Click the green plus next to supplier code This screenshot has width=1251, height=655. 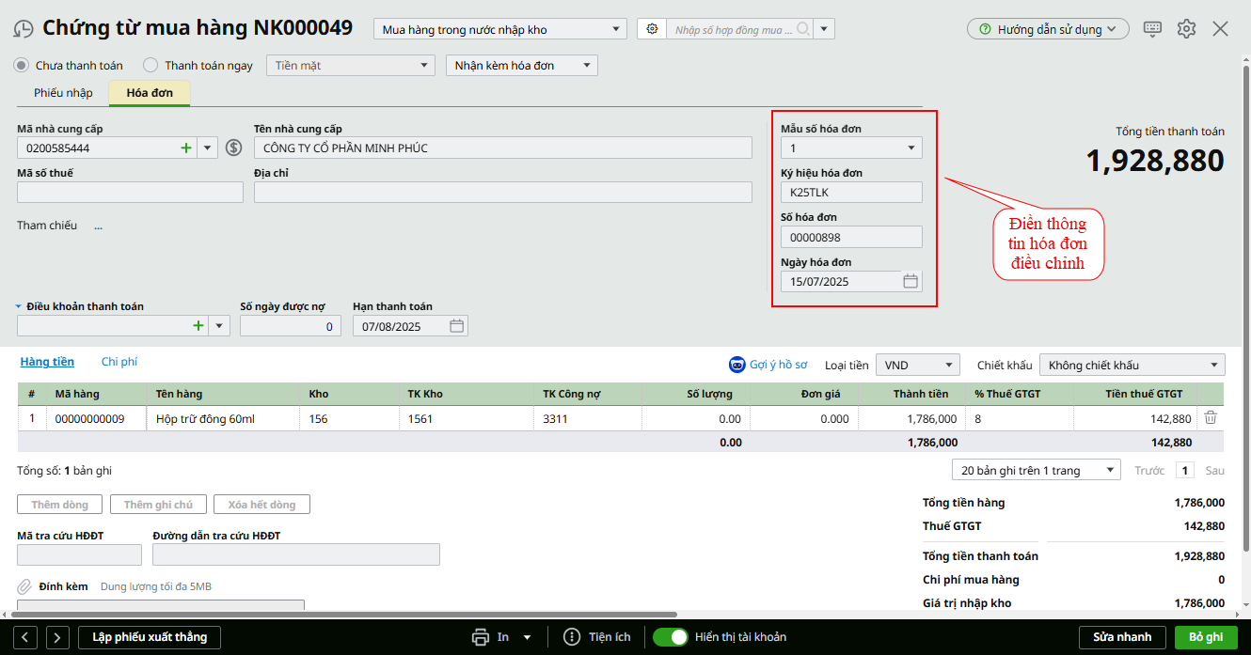coord(185,148)
